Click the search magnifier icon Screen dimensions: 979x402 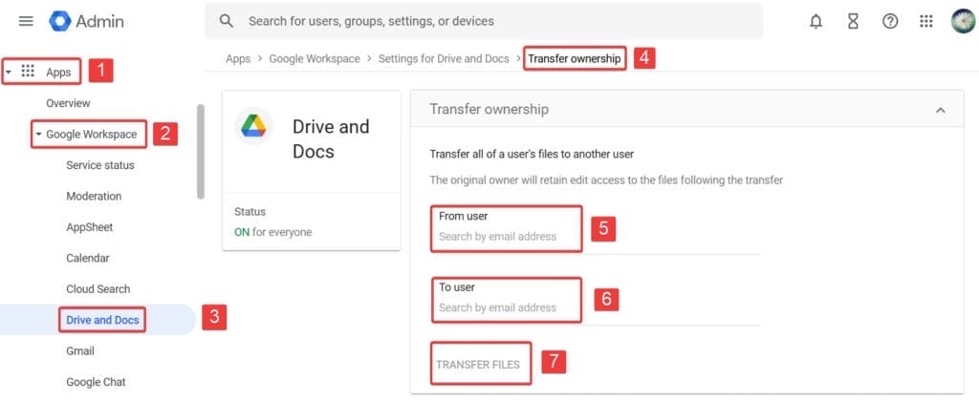point(227,21)
